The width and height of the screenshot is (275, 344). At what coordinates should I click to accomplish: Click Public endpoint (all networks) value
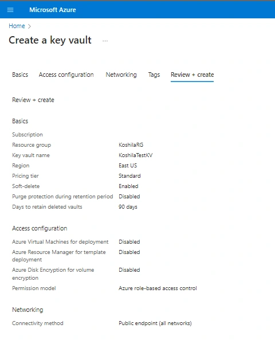pyautogui.click(x=155, y=323)
